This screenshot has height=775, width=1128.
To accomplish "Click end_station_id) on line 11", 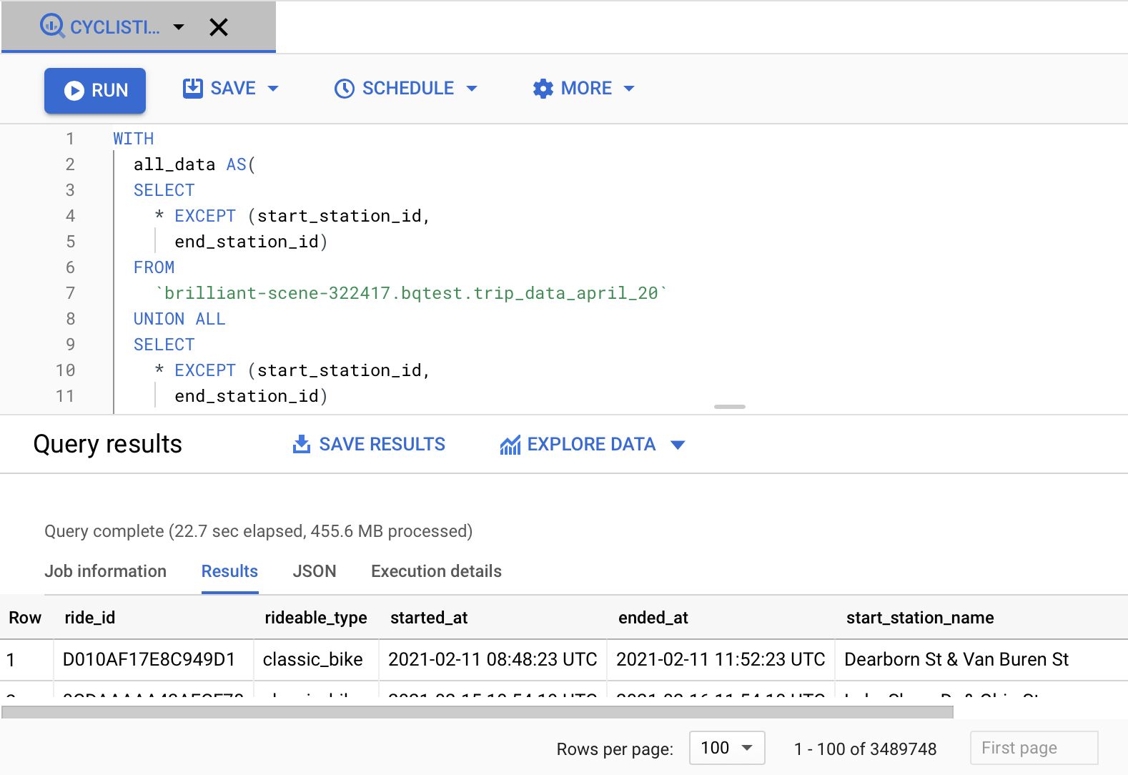I will click(x=251, y=396).
